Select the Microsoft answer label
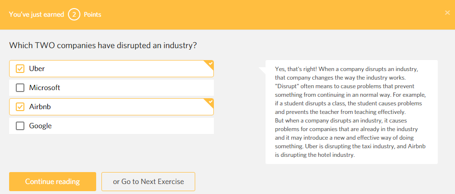The width and height of the screenshot is (455, 194). click(44, 88)
